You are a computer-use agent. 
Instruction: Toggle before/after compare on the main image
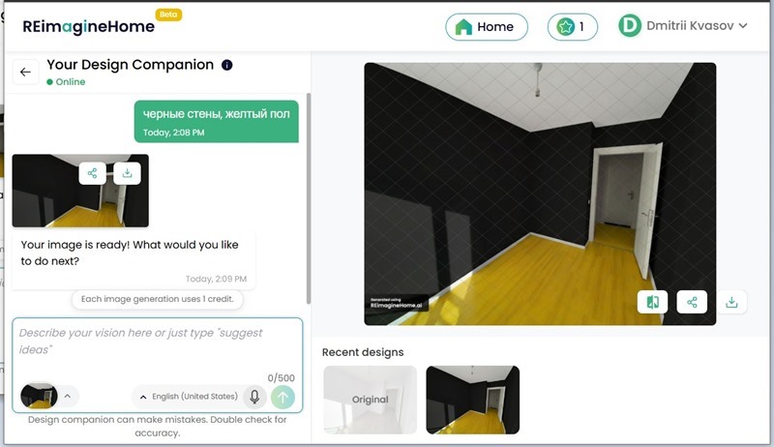click(x=652, y=302)
